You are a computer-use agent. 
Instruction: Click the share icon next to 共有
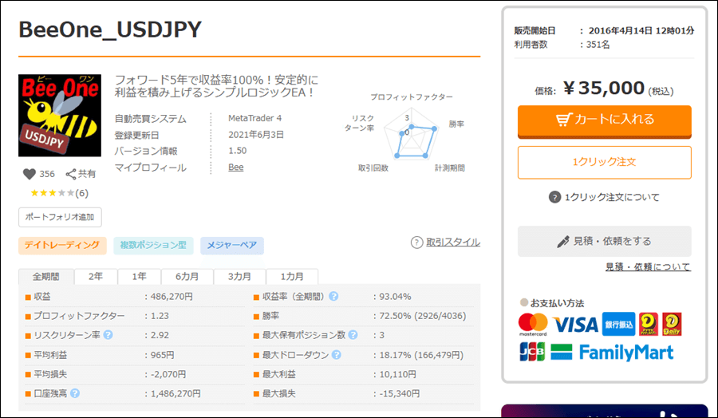tap(70, 174)
